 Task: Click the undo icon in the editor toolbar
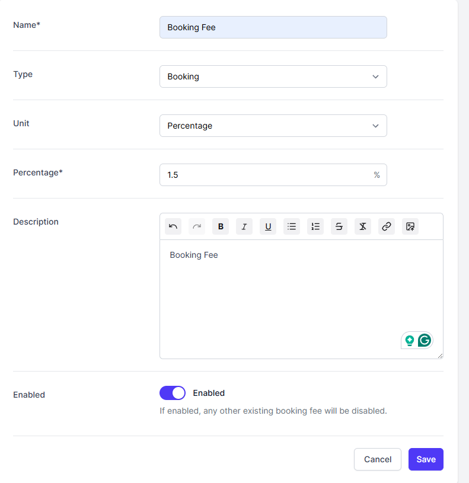pyautogui.click(x=173, y=226)
